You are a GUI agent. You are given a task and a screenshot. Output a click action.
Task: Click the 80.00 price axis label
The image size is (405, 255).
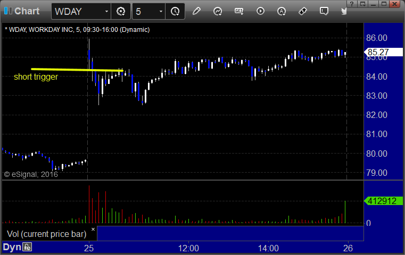click(377, 154)
